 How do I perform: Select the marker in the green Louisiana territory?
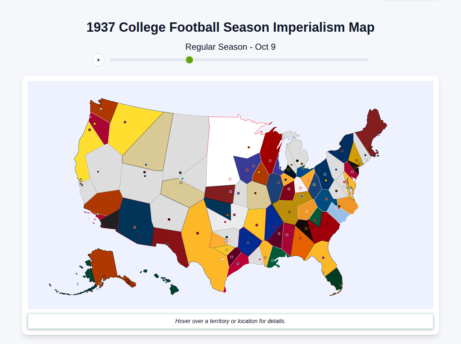(273, 260)
